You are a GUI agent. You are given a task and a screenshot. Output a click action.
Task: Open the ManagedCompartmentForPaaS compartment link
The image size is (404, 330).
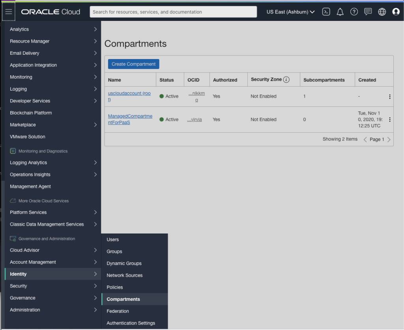(x=130, y=119)
